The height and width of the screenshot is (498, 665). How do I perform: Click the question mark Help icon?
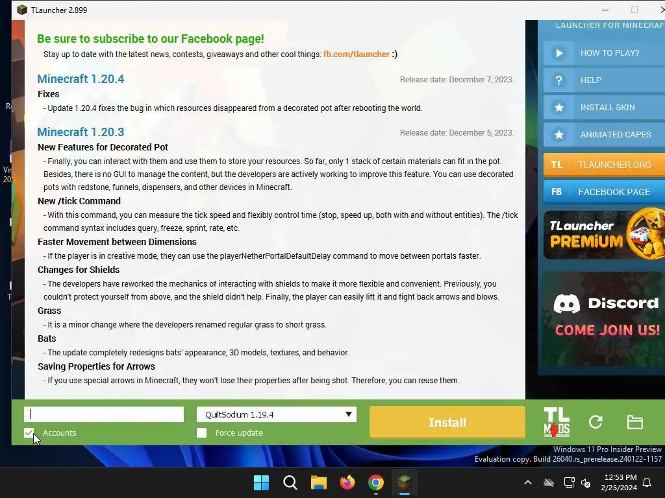coord(559,80)
